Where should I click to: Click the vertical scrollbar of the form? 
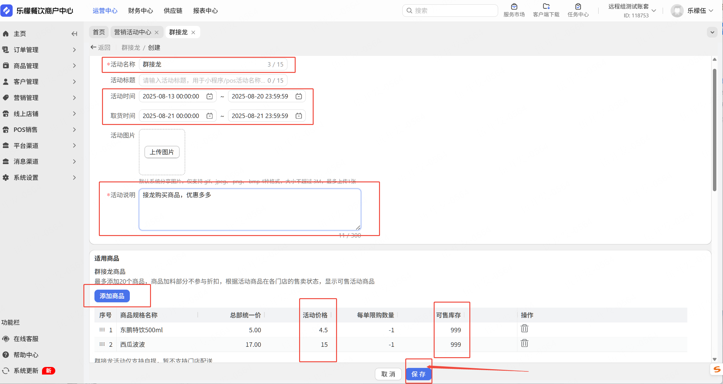point(714,129)
